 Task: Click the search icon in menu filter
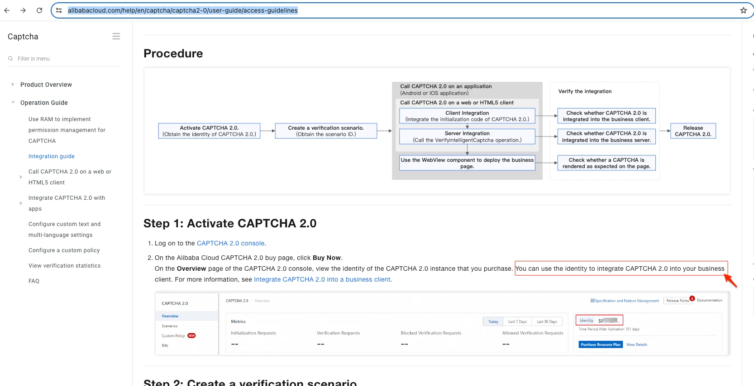click(10, 59)
